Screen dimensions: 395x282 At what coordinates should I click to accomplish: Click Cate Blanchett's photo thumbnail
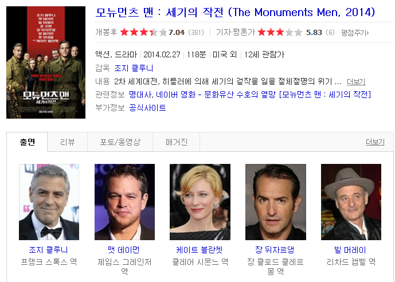200,202
